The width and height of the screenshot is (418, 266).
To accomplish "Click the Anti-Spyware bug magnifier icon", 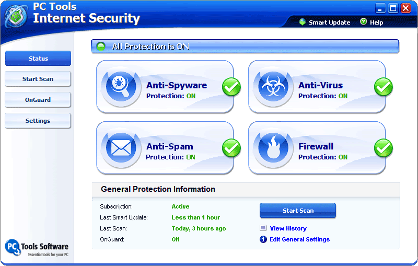I will [x=121, y=87].
